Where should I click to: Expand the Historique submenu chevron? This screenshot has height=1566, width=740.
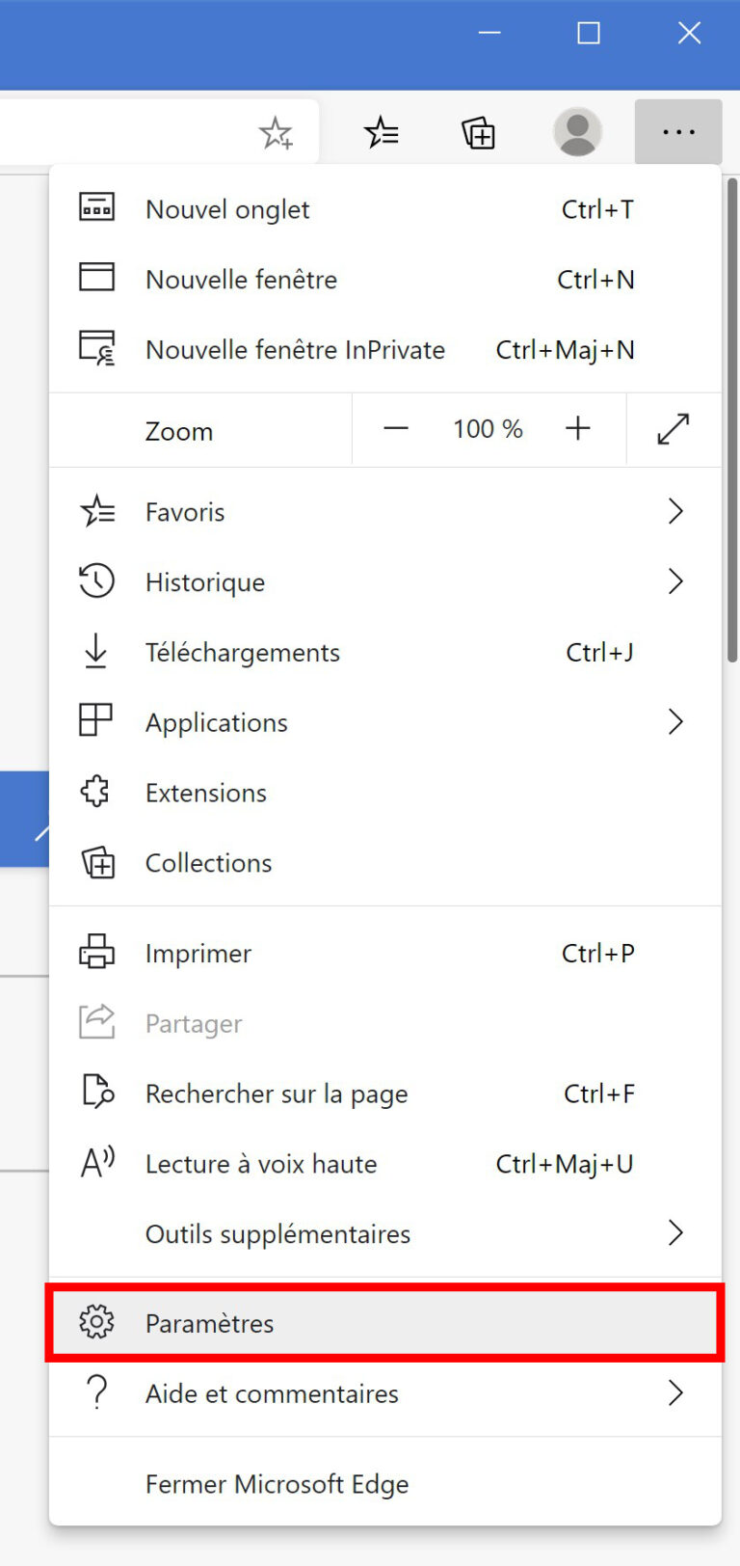coord(675,581)
